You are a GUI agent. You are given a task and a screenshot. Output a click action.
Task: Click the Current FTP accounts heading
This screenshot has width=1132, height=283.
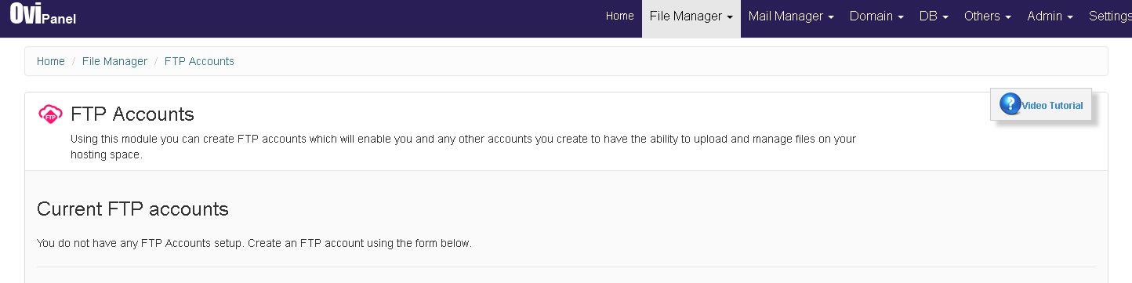point(132,209)
